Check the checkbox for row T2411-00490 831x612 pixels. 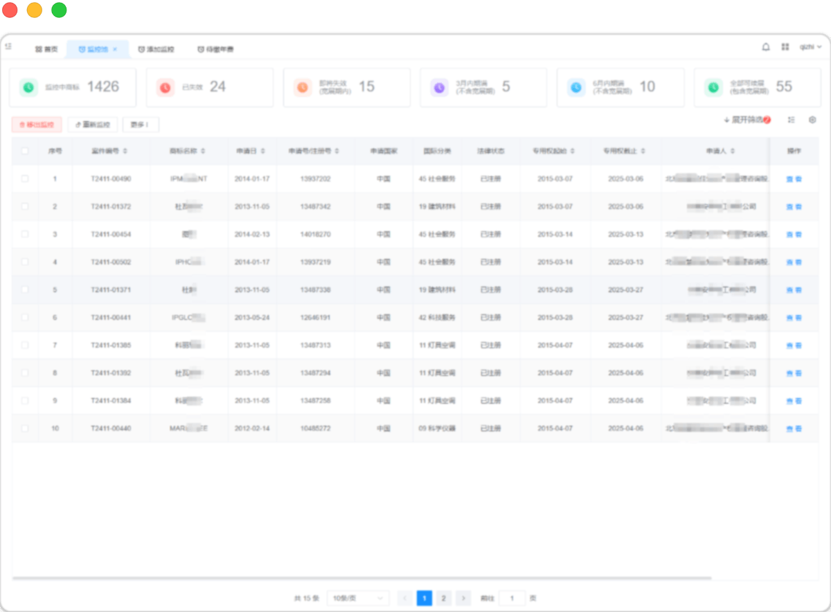[x=25, y=179]
